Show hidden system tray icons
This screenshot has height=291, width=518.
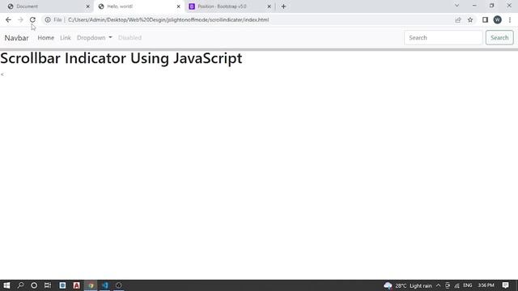point(438,285)
